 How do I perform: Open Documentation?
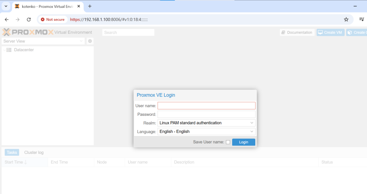pos(297,32)
